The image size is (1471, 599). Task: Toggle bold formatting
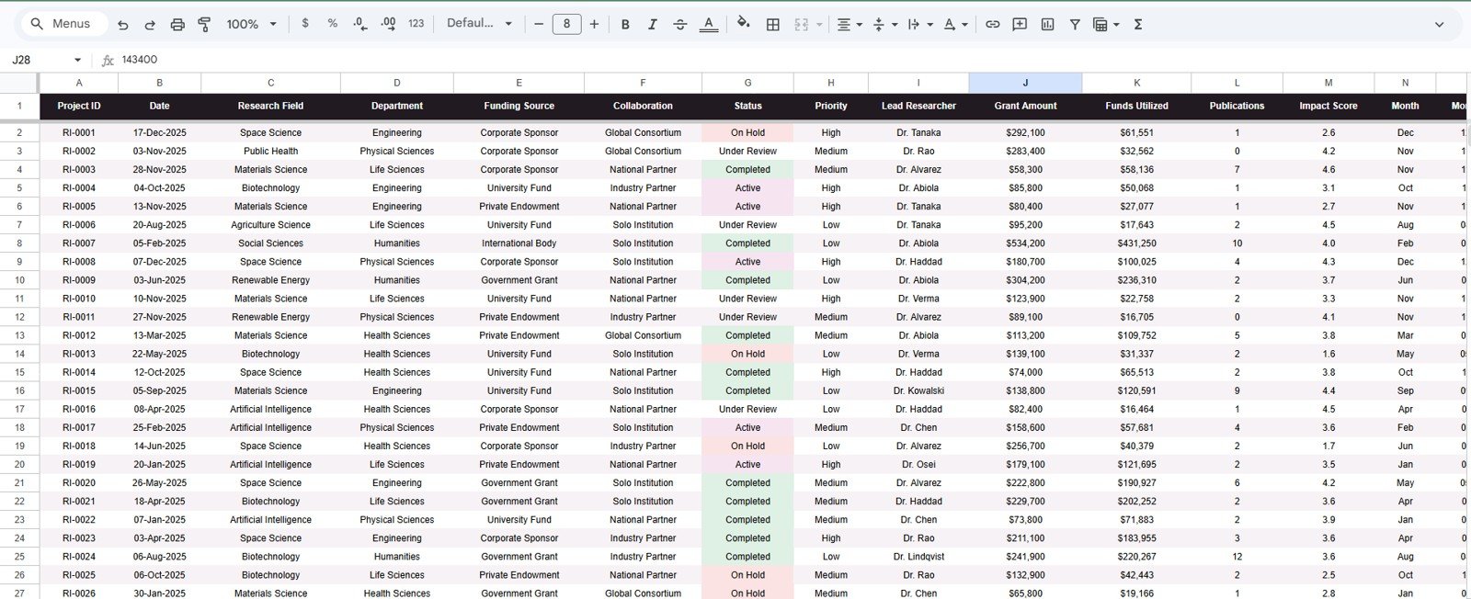click(625, 25)
